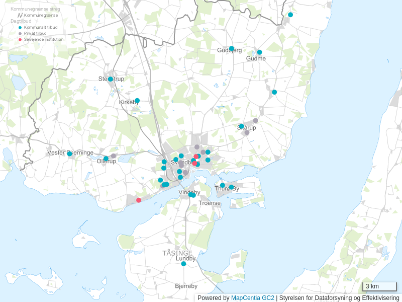Select the teal marker in the top-right corner

click(290, 15)
